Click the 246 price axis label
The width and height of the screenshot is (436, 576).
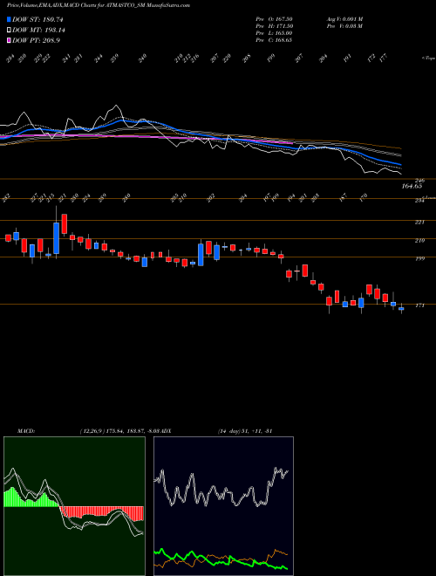coord(419,181)
